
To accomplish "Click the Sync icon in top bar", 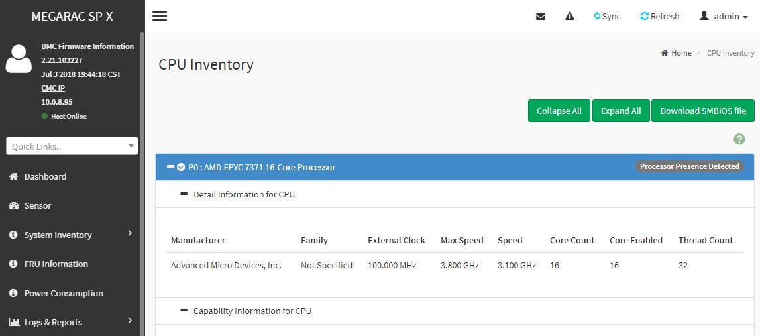I will click(598, 16).
